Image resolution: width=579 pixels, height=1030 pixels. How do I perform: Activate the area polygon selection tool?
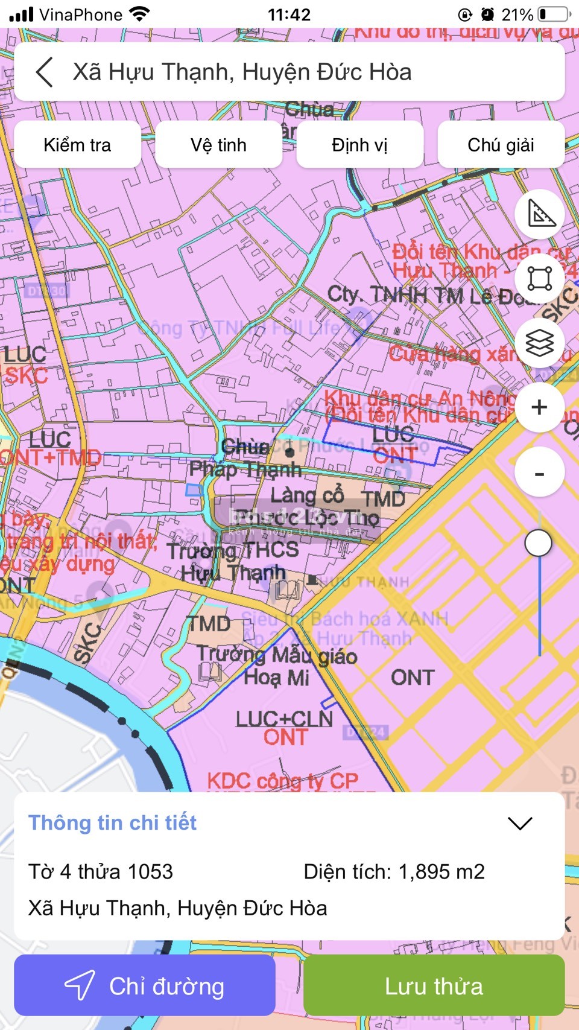point(540,278)
